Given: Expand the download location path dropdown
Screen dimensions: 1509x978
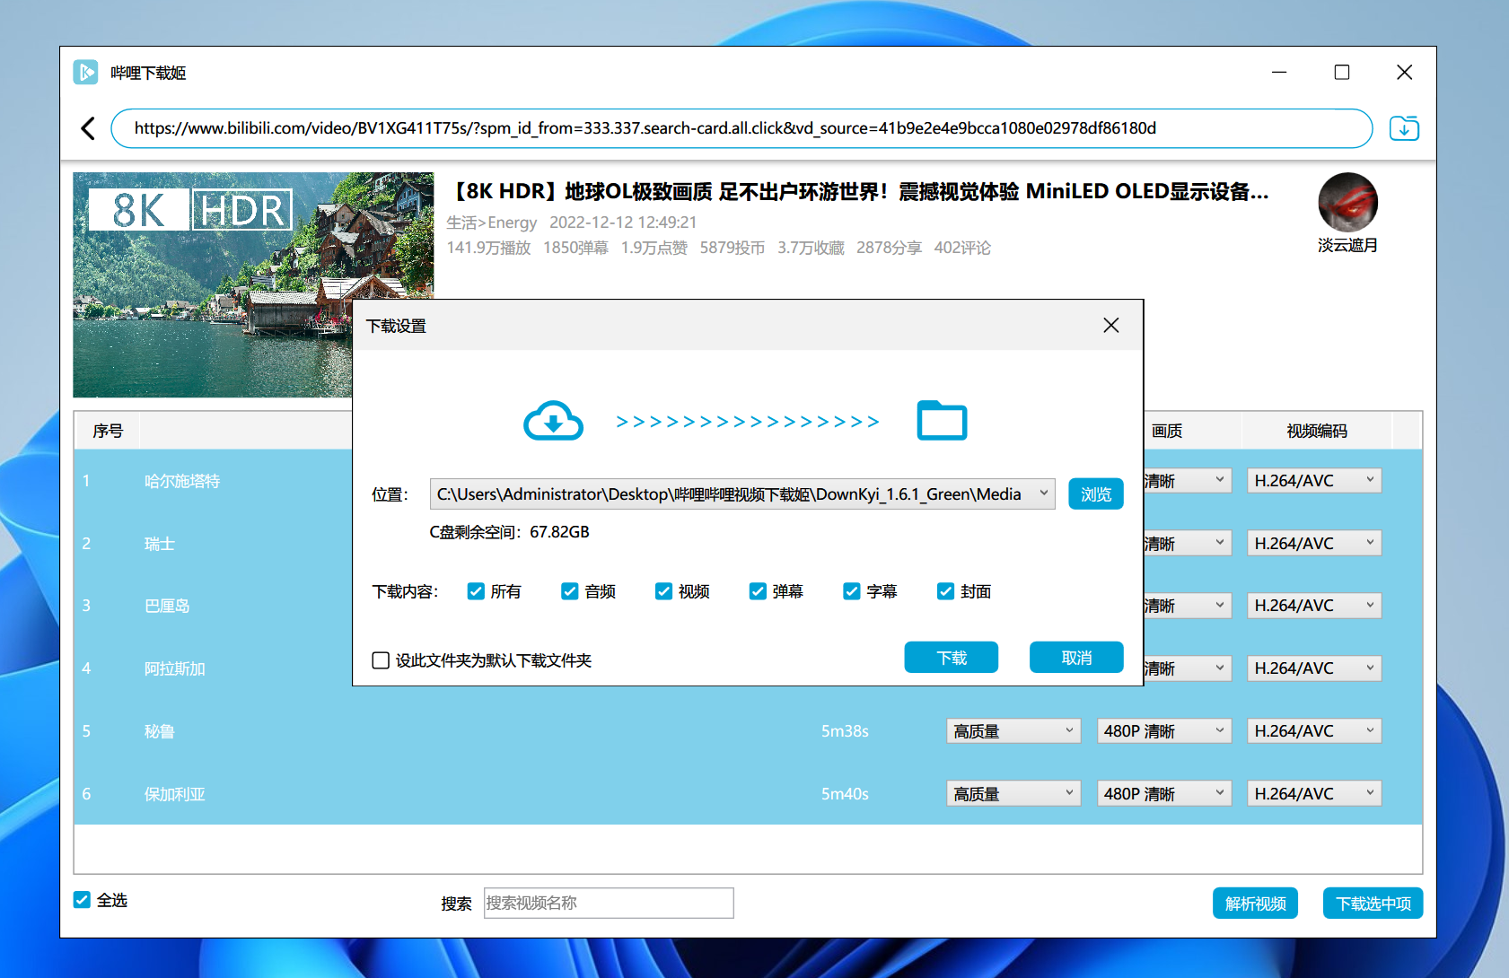Looking at the screenshot, I should [x=1044, y=493].
